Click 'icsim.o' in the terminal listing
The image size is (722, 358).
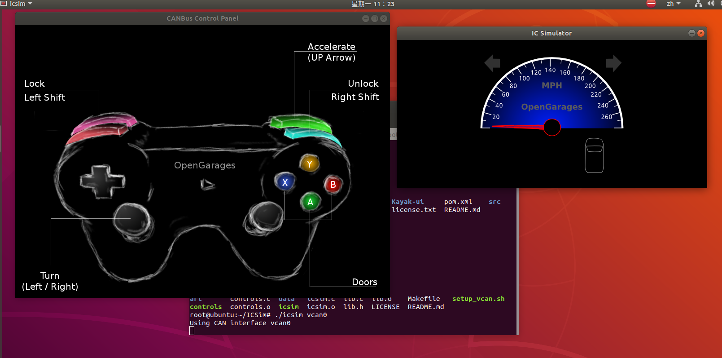[x=321, y=307]
